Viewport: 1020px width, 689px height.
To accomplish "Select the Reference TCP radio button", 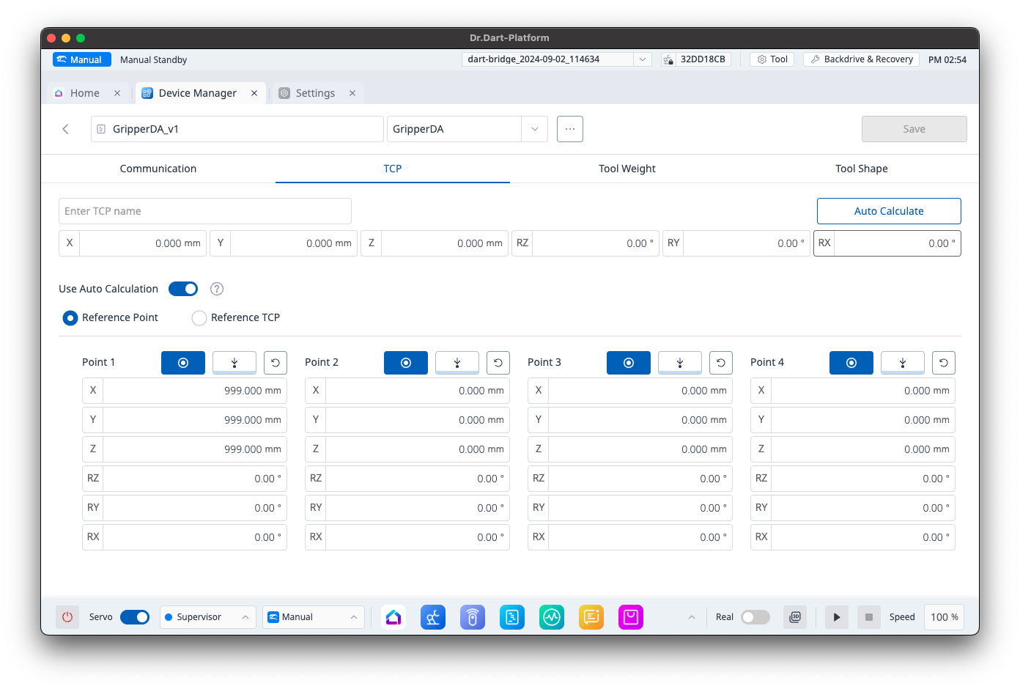I will (199, 317).
